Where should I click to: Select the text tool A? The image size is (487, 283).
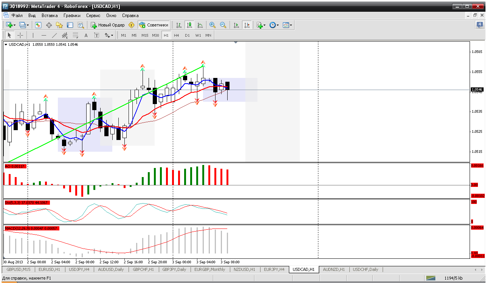pyautogui.click(x=86, y=35)
